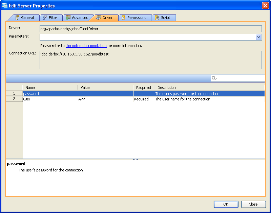271x213 pixels.
Task: Click the Required column header
Action: [x=144, y=88]
